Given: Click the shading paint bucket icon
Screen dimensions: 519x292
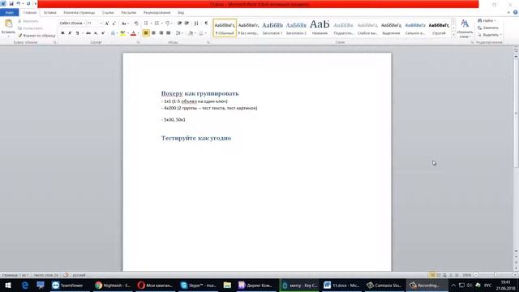Looking at the screenshot, I should click(191, 33).
